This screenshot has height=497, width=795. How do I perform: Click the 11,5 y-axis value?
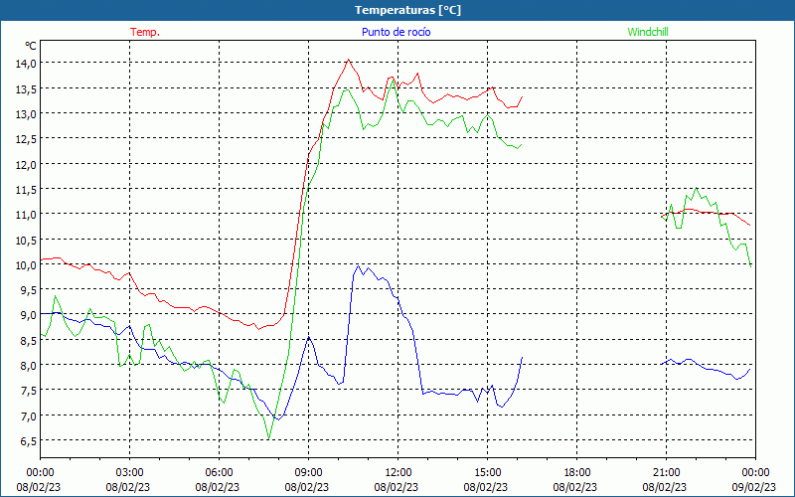click(x=26, y=189)
